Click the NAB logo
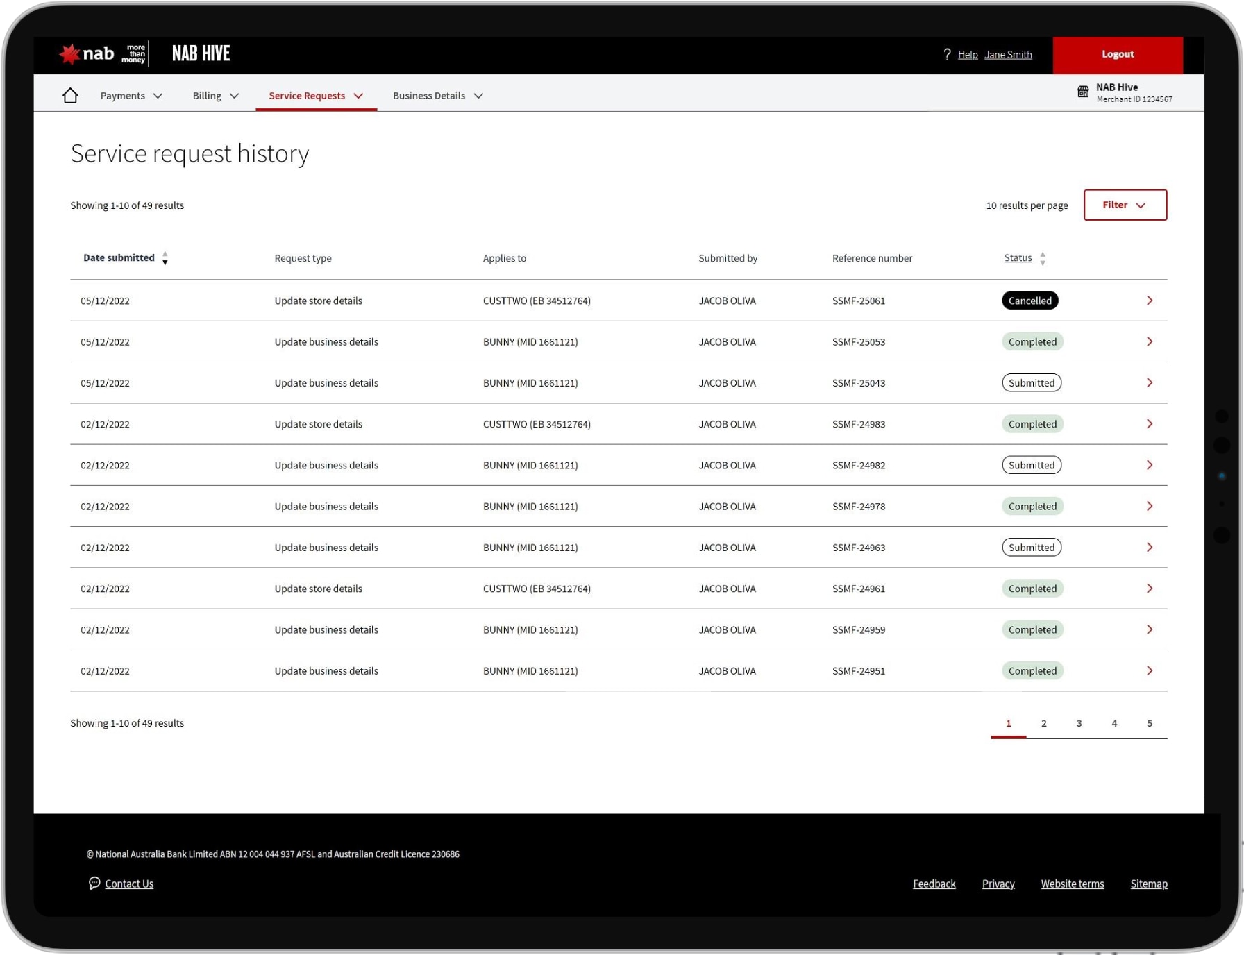The image size is (1244, 955). coord(87,54)
